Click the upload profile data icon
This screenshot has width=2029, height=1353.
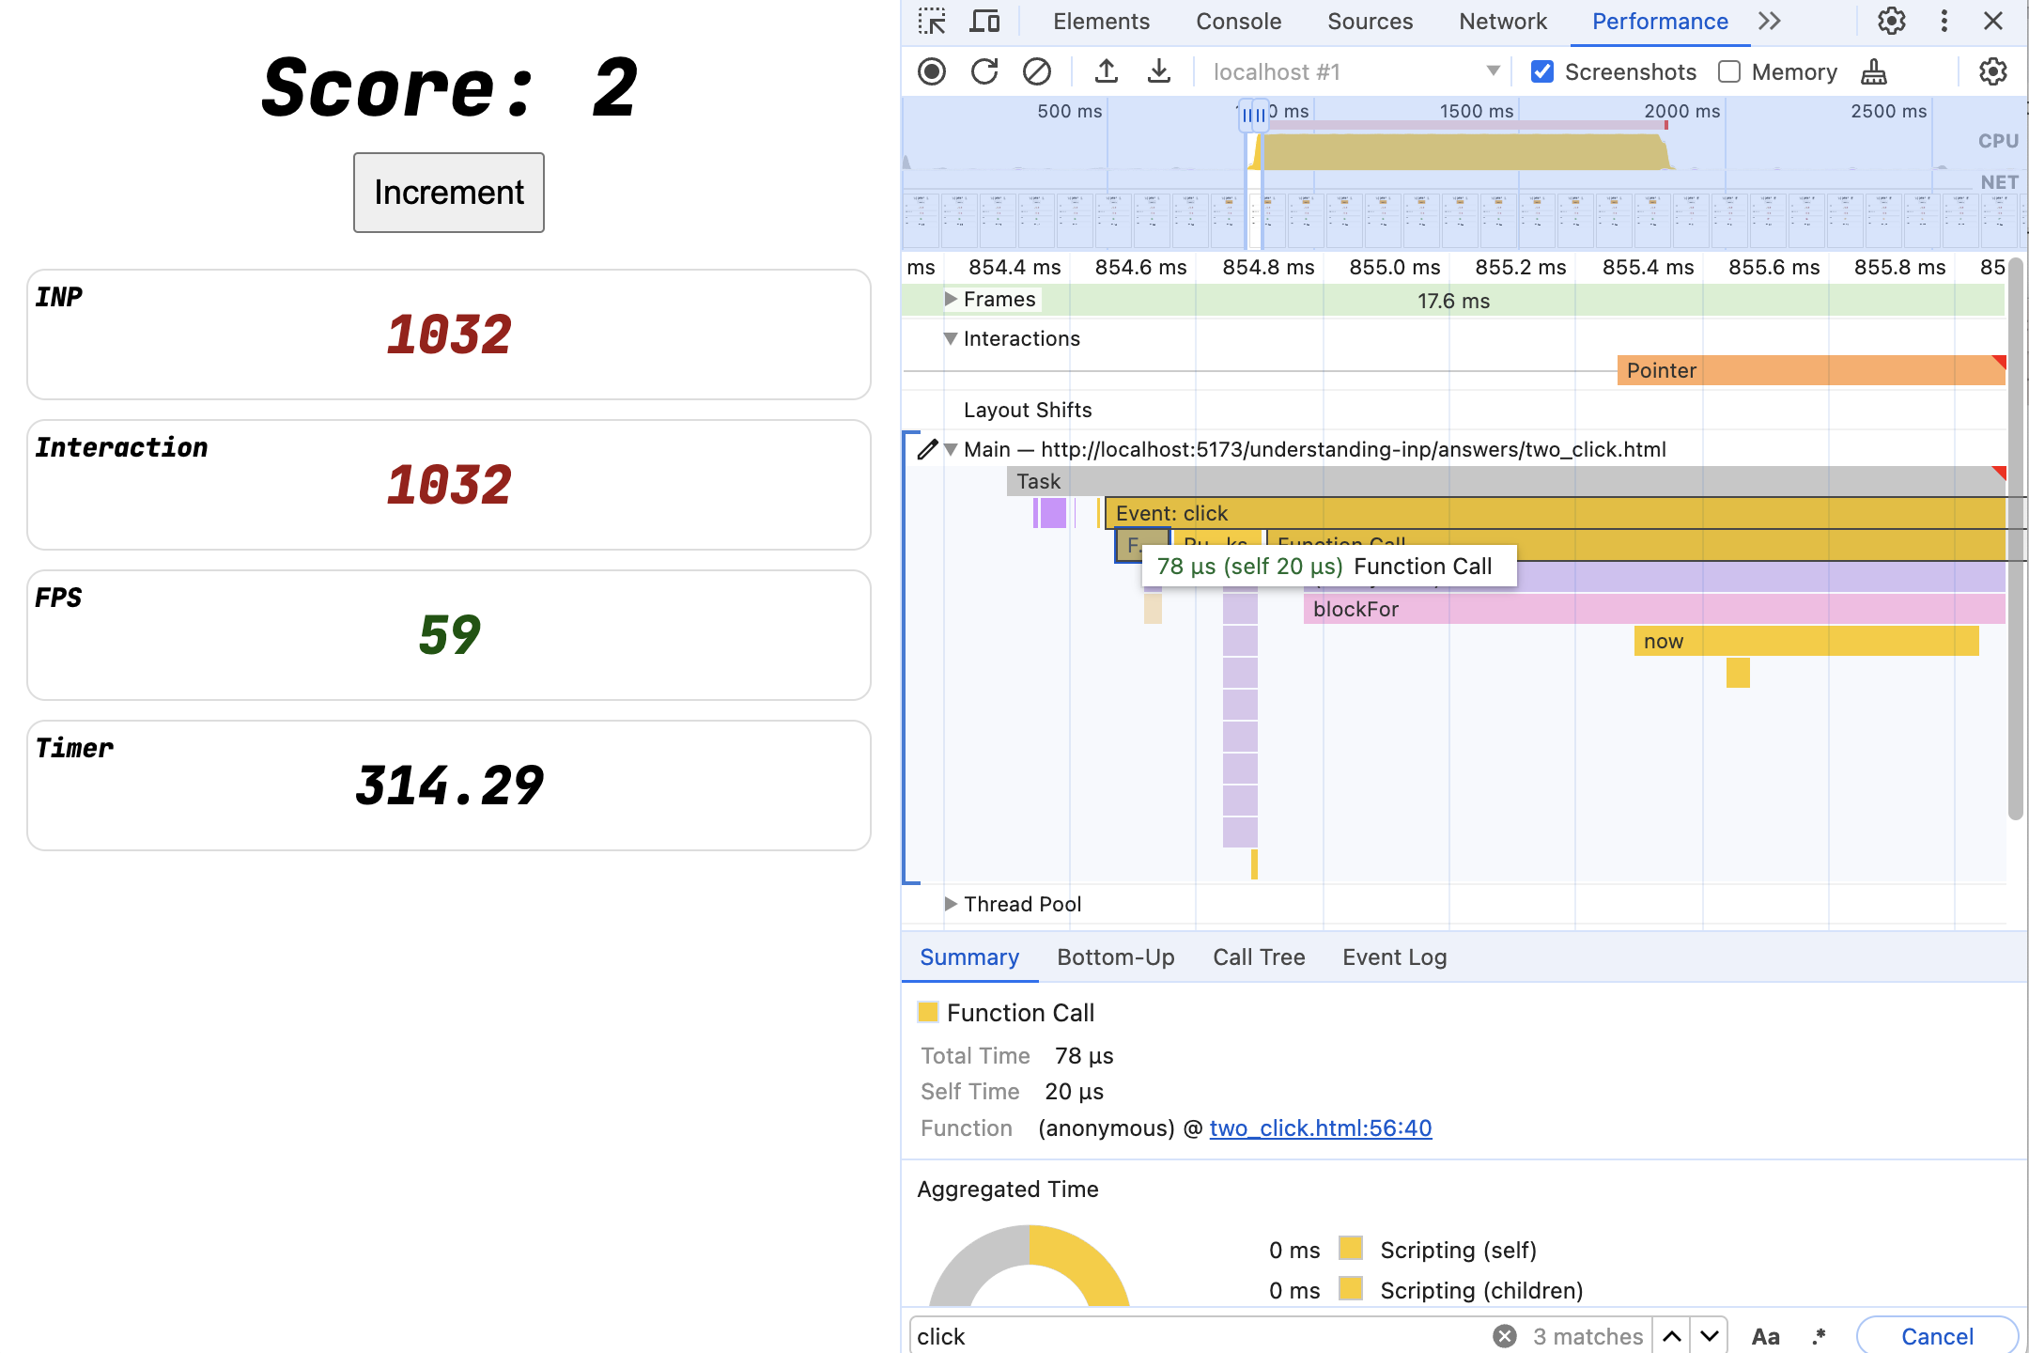pyautogui.click(x=1105, y=71)
